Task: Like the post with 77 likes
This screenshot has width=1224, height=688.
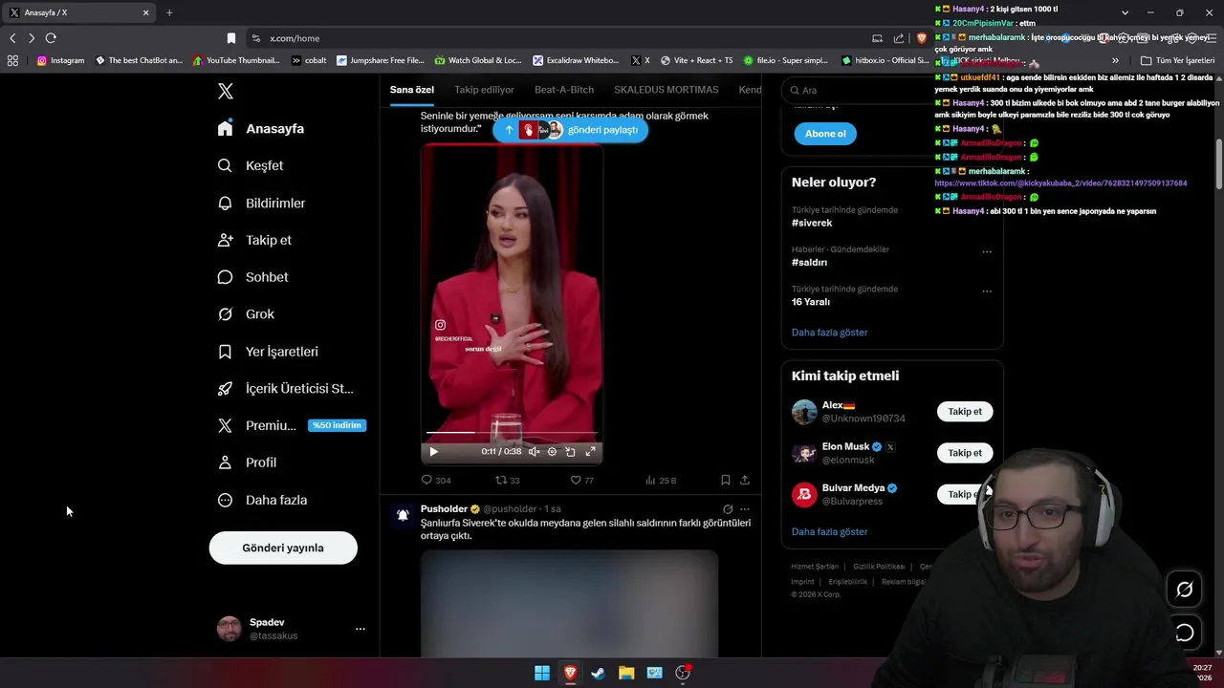Action: pyautogui.click(x=582, y=481)
